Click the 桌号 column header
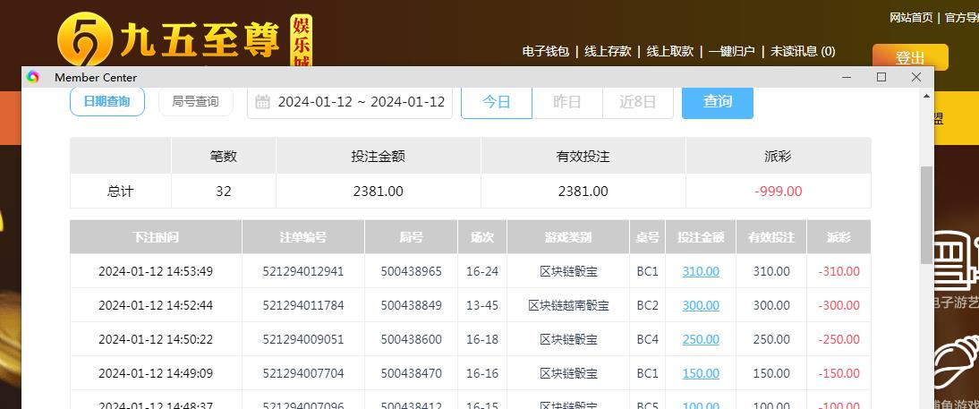The height and width of the screenshot is (409, 979). tap(648, 237)
